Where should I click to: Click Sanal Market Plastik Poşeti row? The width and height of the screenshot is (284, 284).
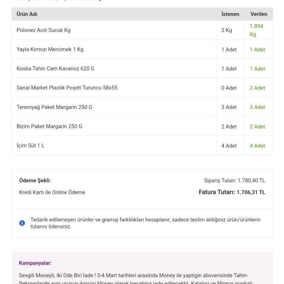tap(67, 88)
